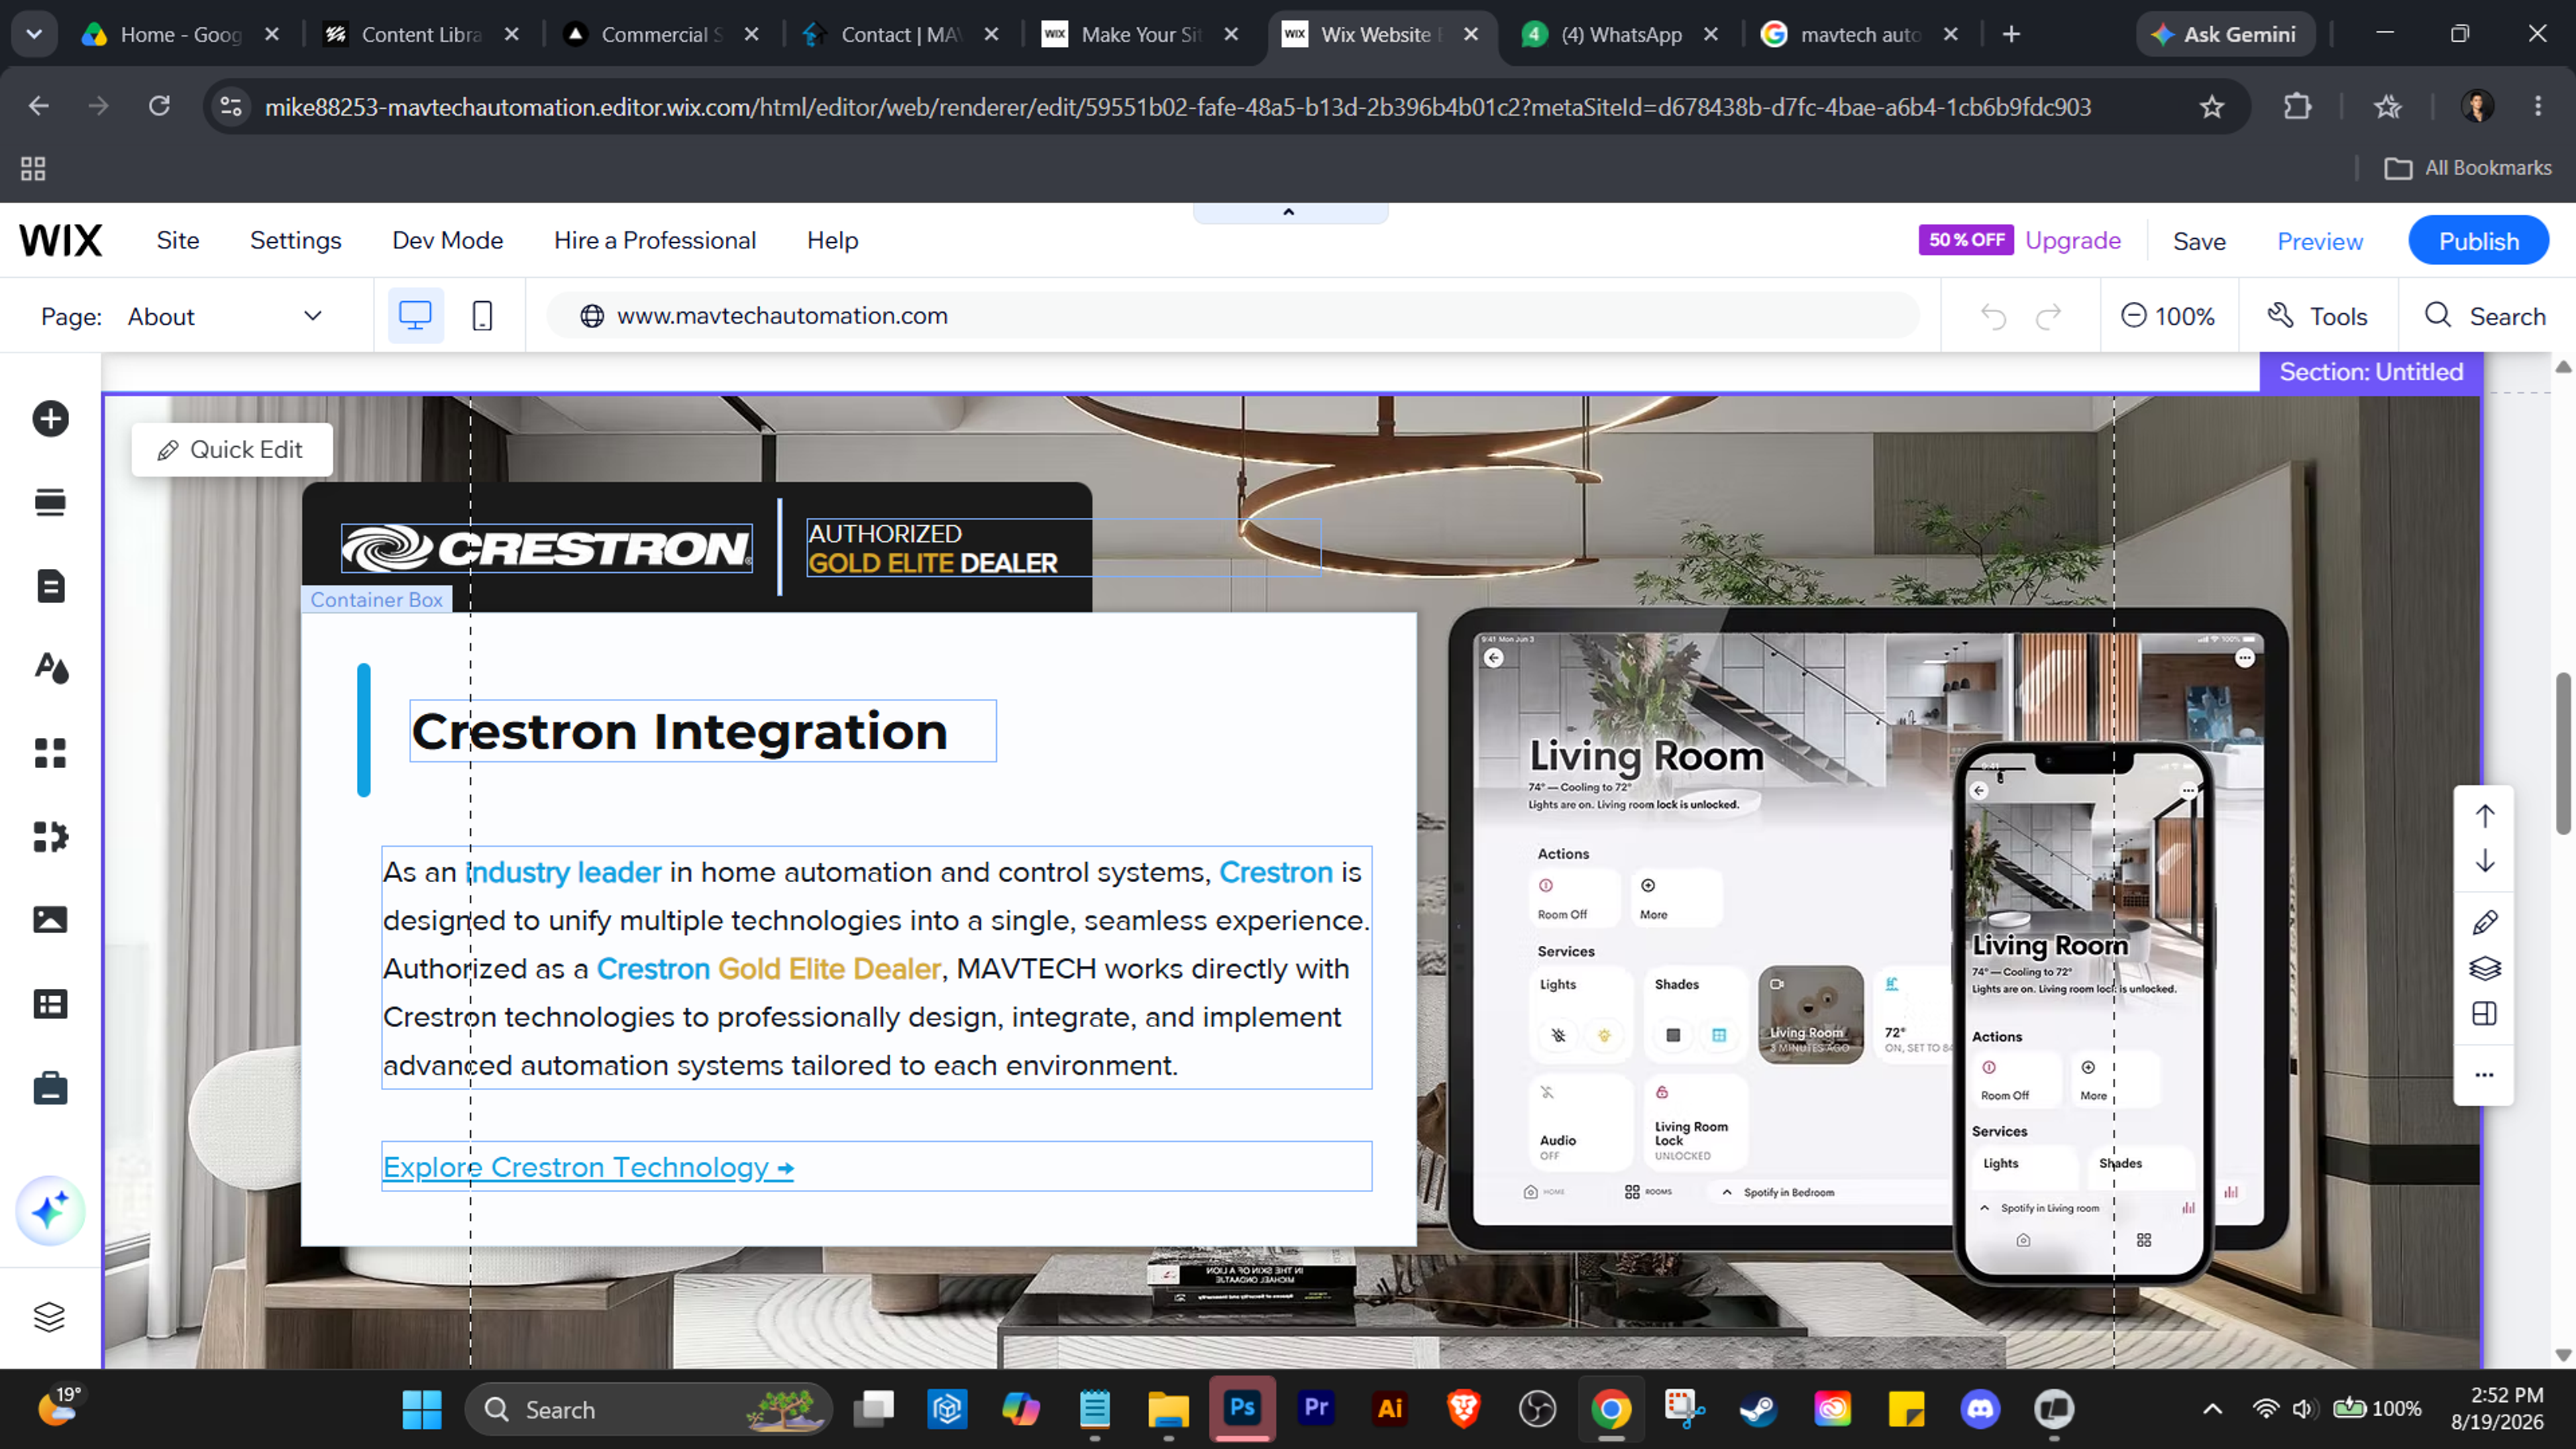
Task: Move section up with the up arrow
Action: click(x=2485, y=816)
